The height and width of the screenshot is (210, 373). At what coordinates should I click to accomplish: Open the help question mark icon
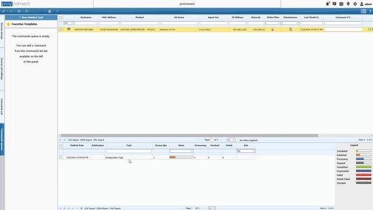370,11
